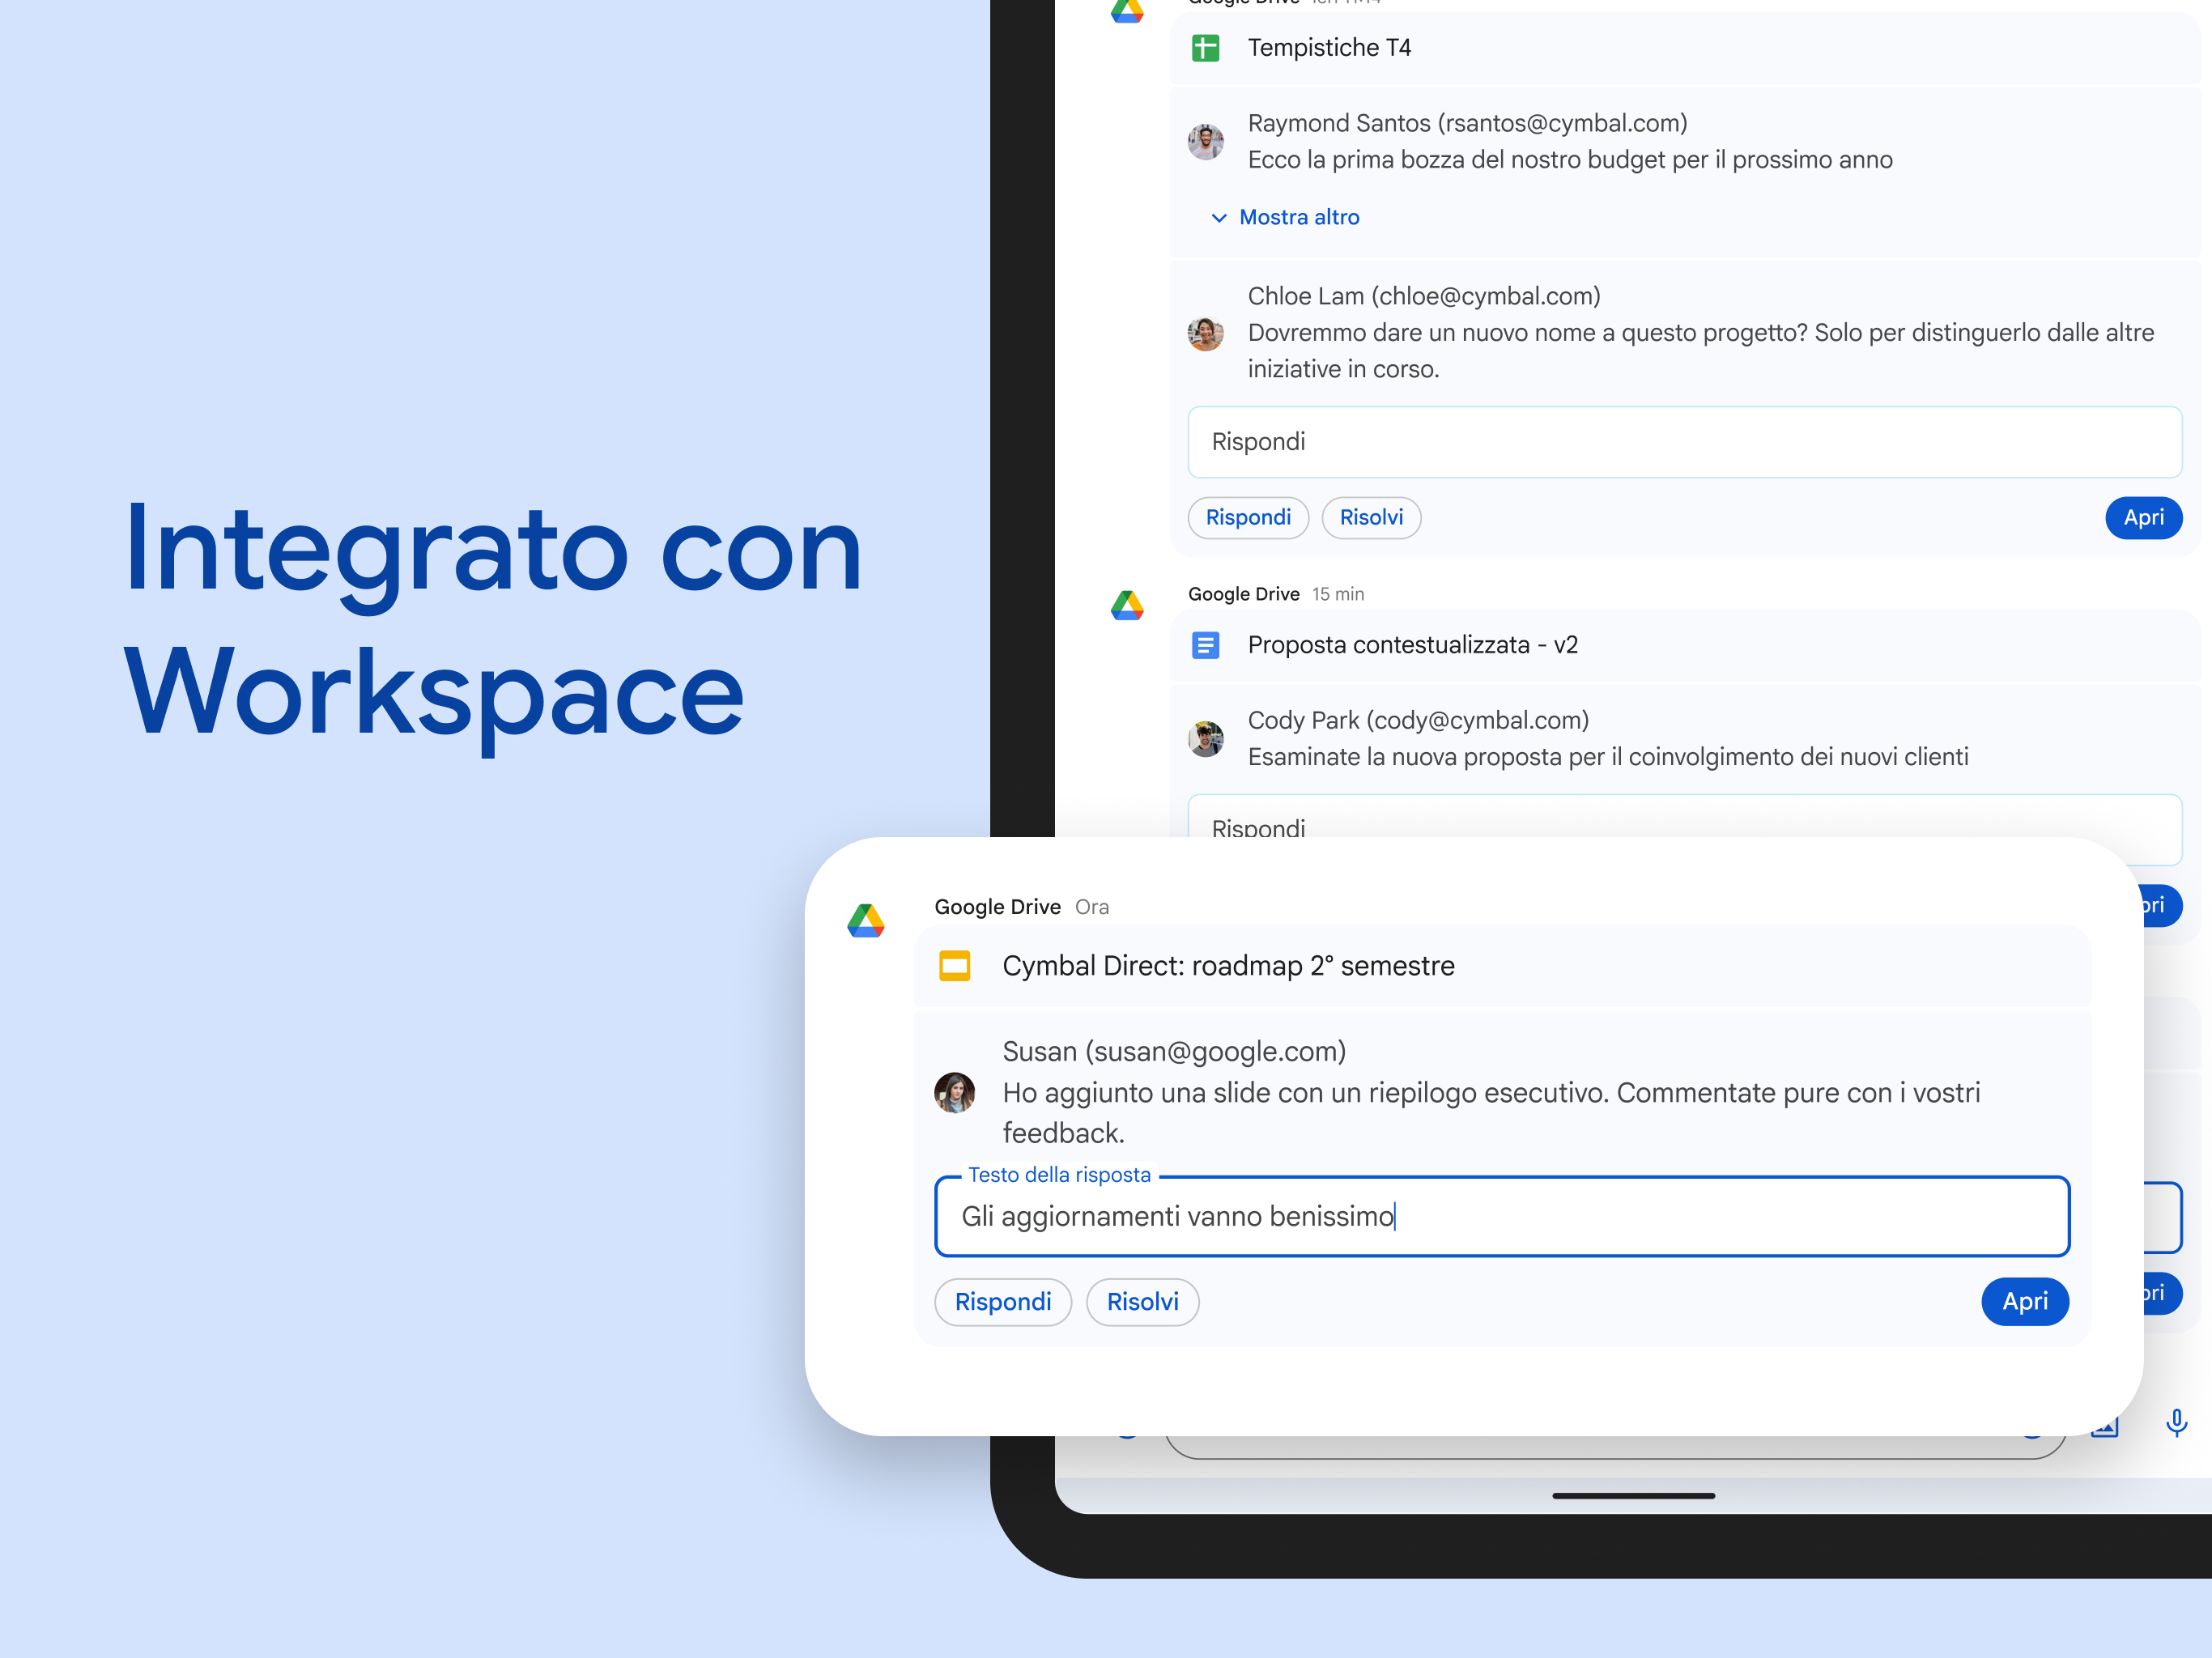Open the Docs file icon for Proposta contestualizzata
This screenshot has height=1658, width=2212.
(1205, 645)
